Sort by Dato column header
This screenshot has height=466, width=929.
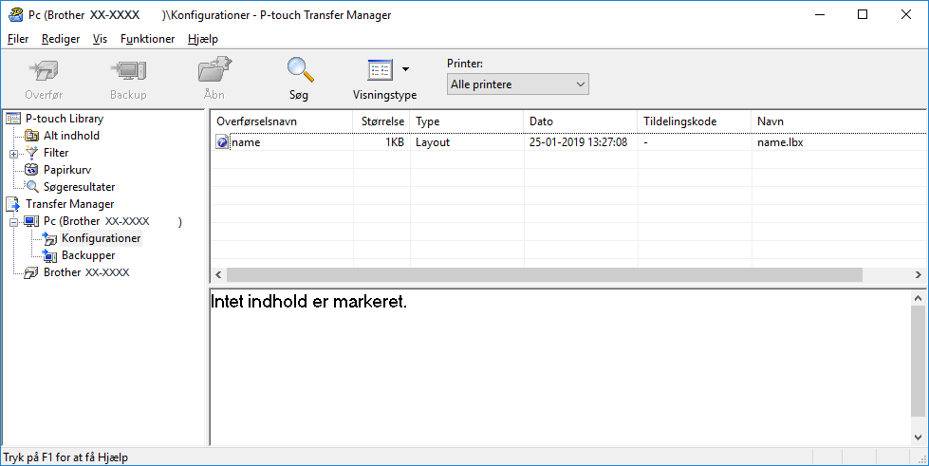(580, 121)
